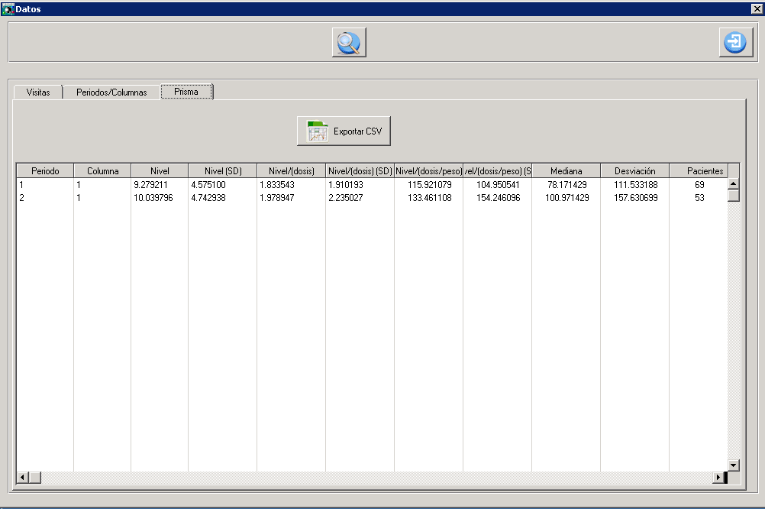Select the Prisma tab
765x509 pixels.
(x=186, y=92)
